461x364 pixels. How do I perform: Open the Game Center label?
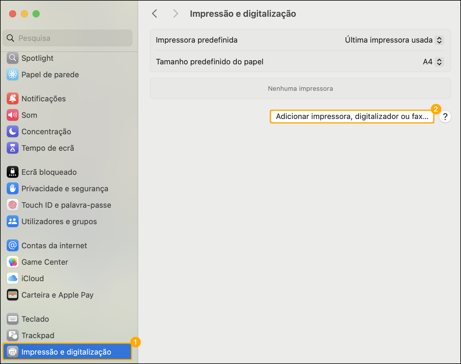pyautogui.click(x=45, y=262)
